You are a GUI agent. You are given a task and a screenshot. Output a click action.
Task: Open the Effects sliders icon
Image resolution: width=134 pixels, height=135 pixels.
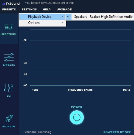tap(9, 57)
